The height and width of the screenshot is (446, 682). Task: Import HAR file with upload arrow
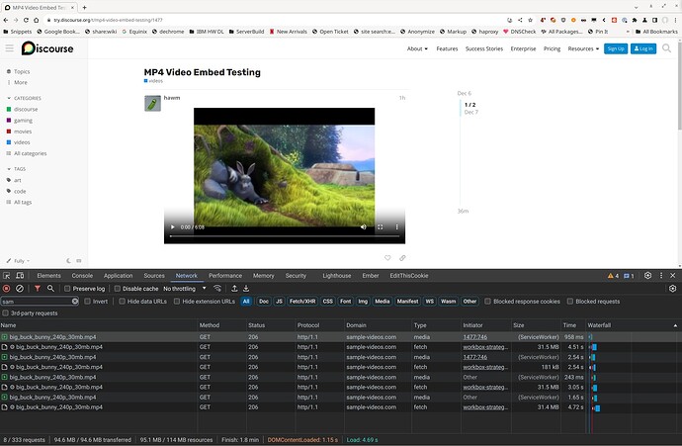click(x=234, y=289)
